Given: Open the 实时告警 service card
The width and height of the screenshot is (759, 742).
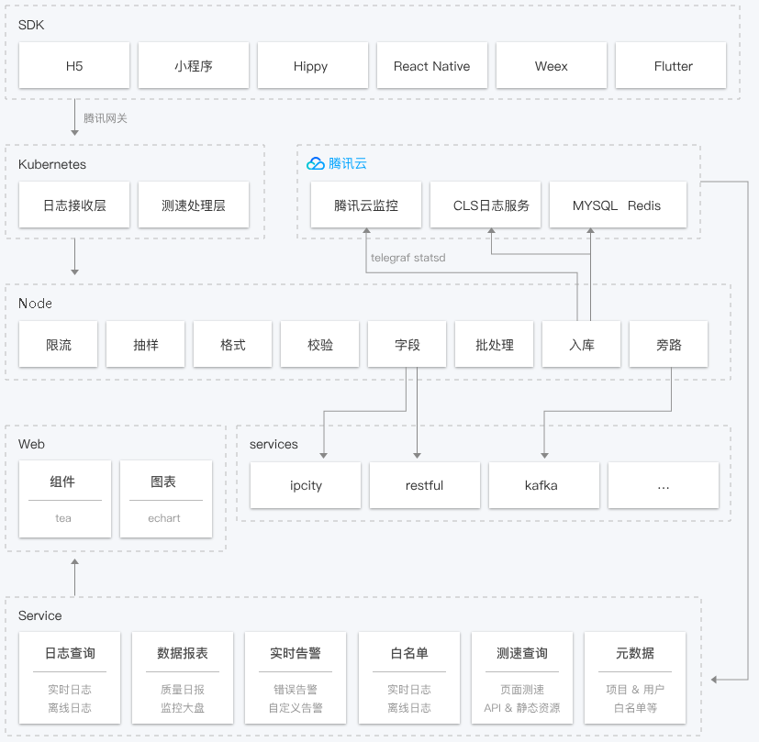Looking at the screenshot, I should pos(296,678).
